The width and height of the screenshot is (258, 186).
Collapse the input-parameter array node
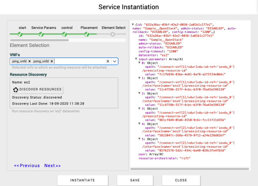click(x=136, y=59)
